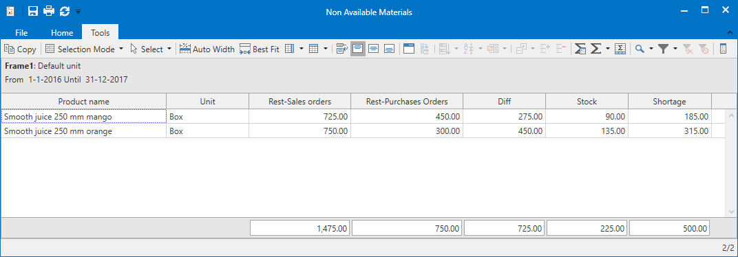This screenshot has height=257, width=738.
Task: Click the 725.00 Rest-Sales orders cell
Action: coord(300,117)
